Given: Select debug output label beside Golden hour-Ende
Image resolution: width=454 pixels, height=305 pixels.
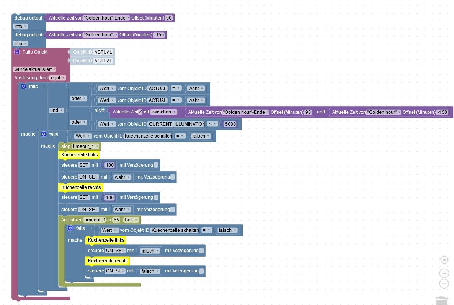Looking at the screenshot, I should point(28,18).
